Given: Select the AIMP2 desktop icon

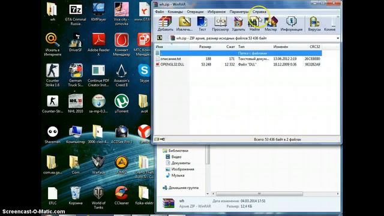Looking at the screenshot, I should (x=121, y=165).
